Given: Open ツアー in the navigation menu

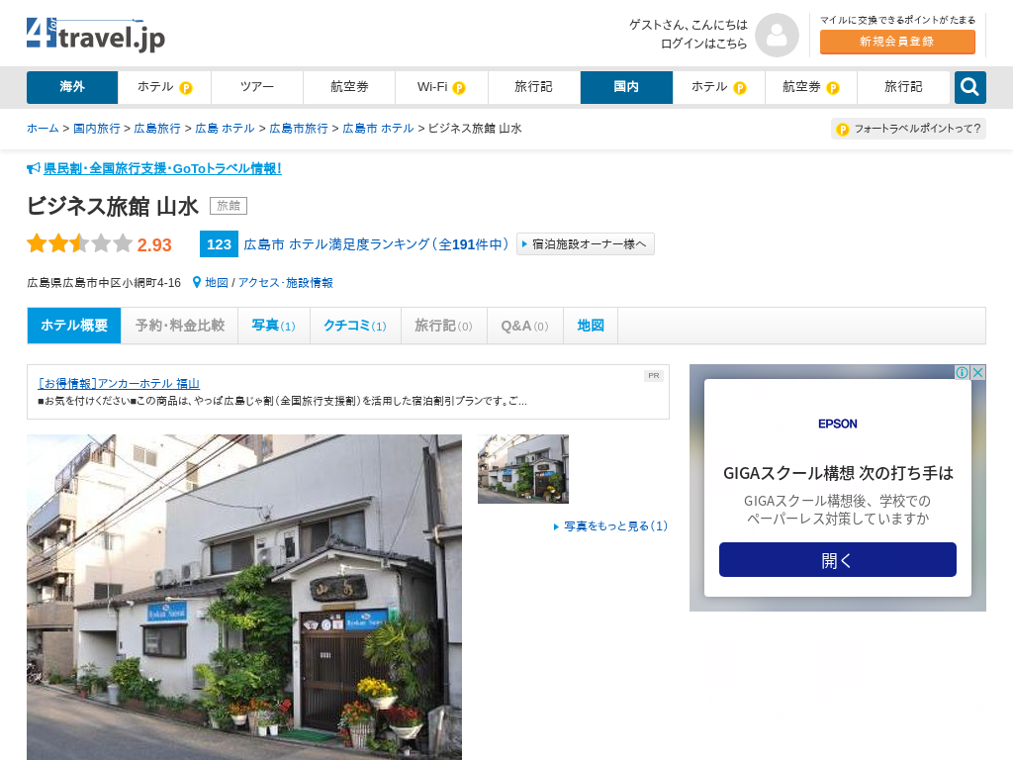Looking at the screenshot, I should [x=257, y=87].
